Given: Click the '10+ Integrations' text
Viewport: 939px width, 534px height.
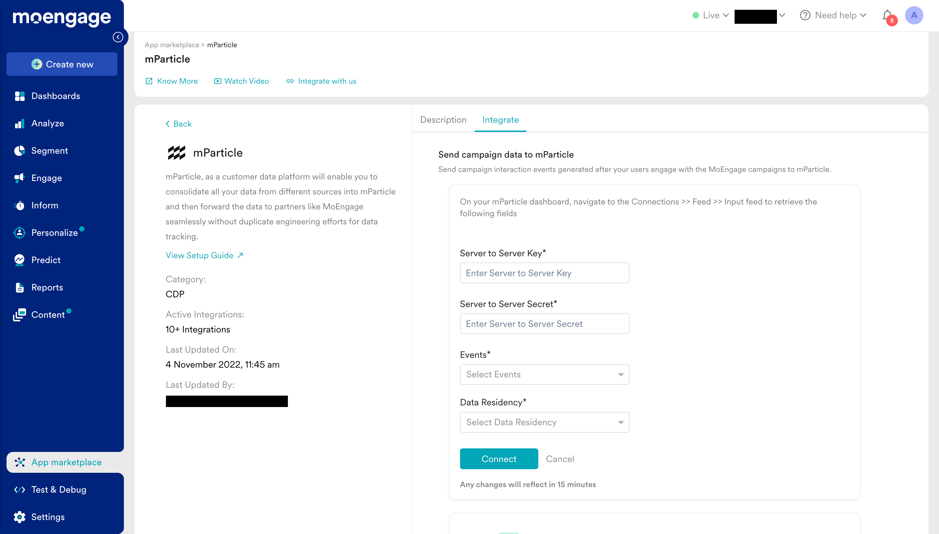Looking at the screenshot, I should click(198, 329).
